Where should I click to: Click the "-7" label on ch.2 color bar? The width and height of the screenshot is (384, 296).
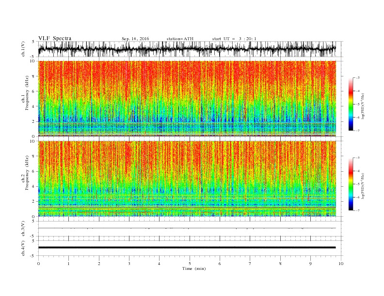pos(358,210)
